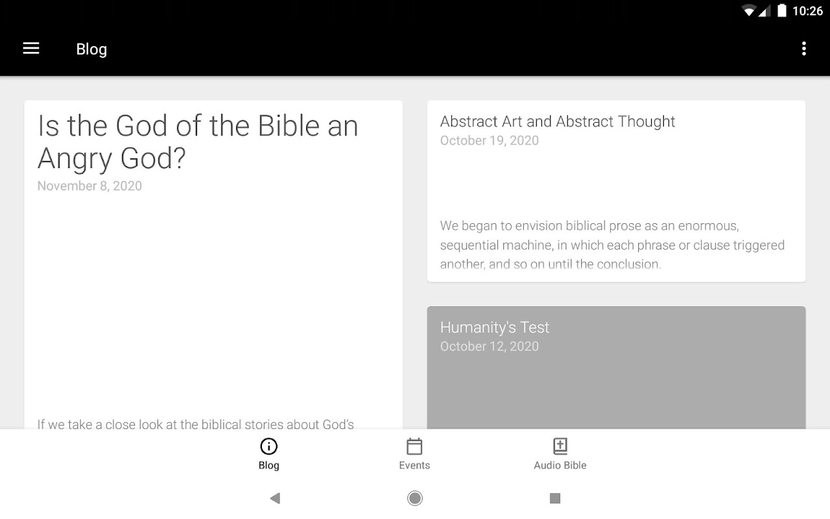Tap the November 8, 2020 date
The height and width of the screenshot is (519, 830).
click(x=89, y=186)
